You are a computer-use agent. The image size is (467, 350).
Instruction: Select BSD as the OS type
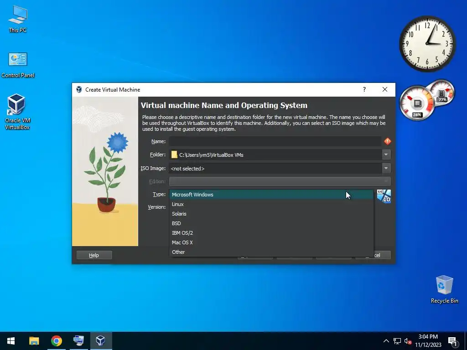pos(271,223)
